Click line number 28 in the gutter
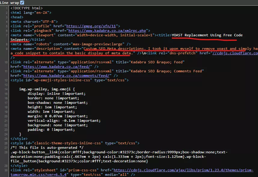 [6, 152]
